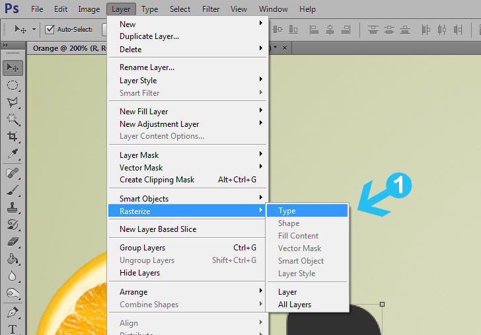Open the Help menu
This screenshot has height=335, width=481.
click(x=307, y=9)
